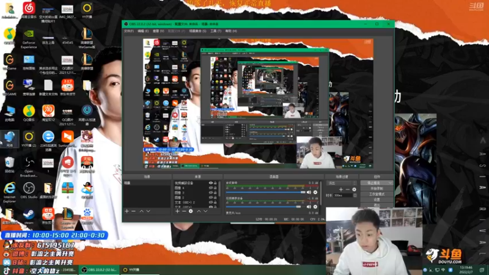Move the scene up in the scenes list
489x275 pixels.
click(x=142, y=211)
